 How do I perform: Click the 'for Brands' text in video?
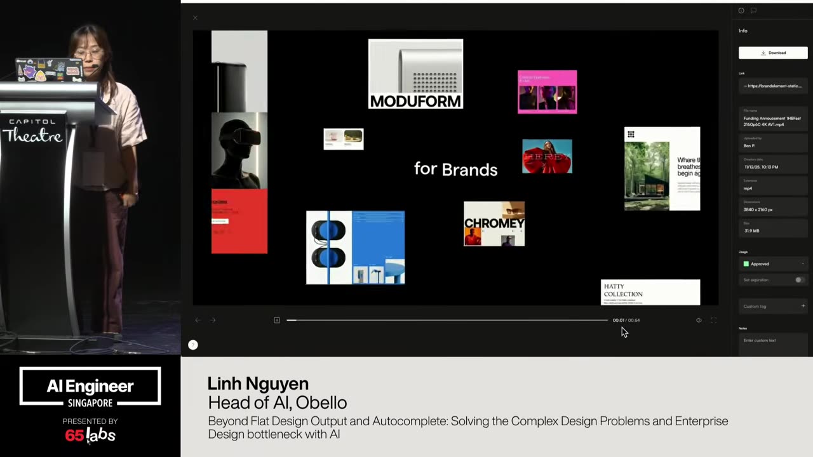(x=455, y=169)
